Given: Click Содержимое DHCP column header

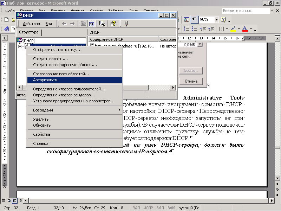Looking at the screenshot, I should (x=123, y=39).
